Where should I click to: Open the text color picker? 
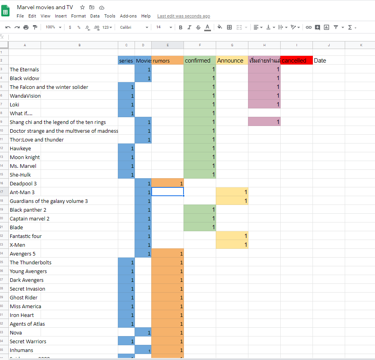(x=207, y=28)
